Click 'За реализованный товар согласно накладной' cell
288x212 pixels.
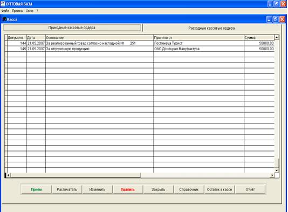tap(99, 43)
